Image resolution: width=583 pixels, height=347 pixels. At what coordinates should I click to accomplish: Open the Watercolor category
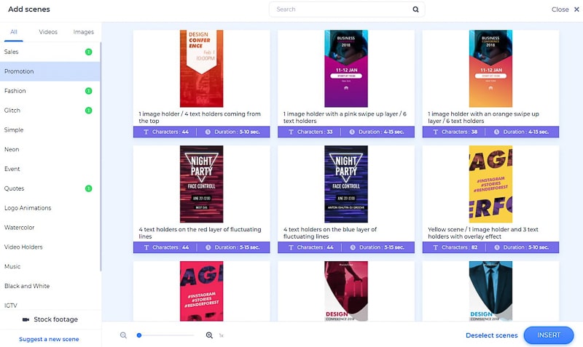tap(19, 228)
